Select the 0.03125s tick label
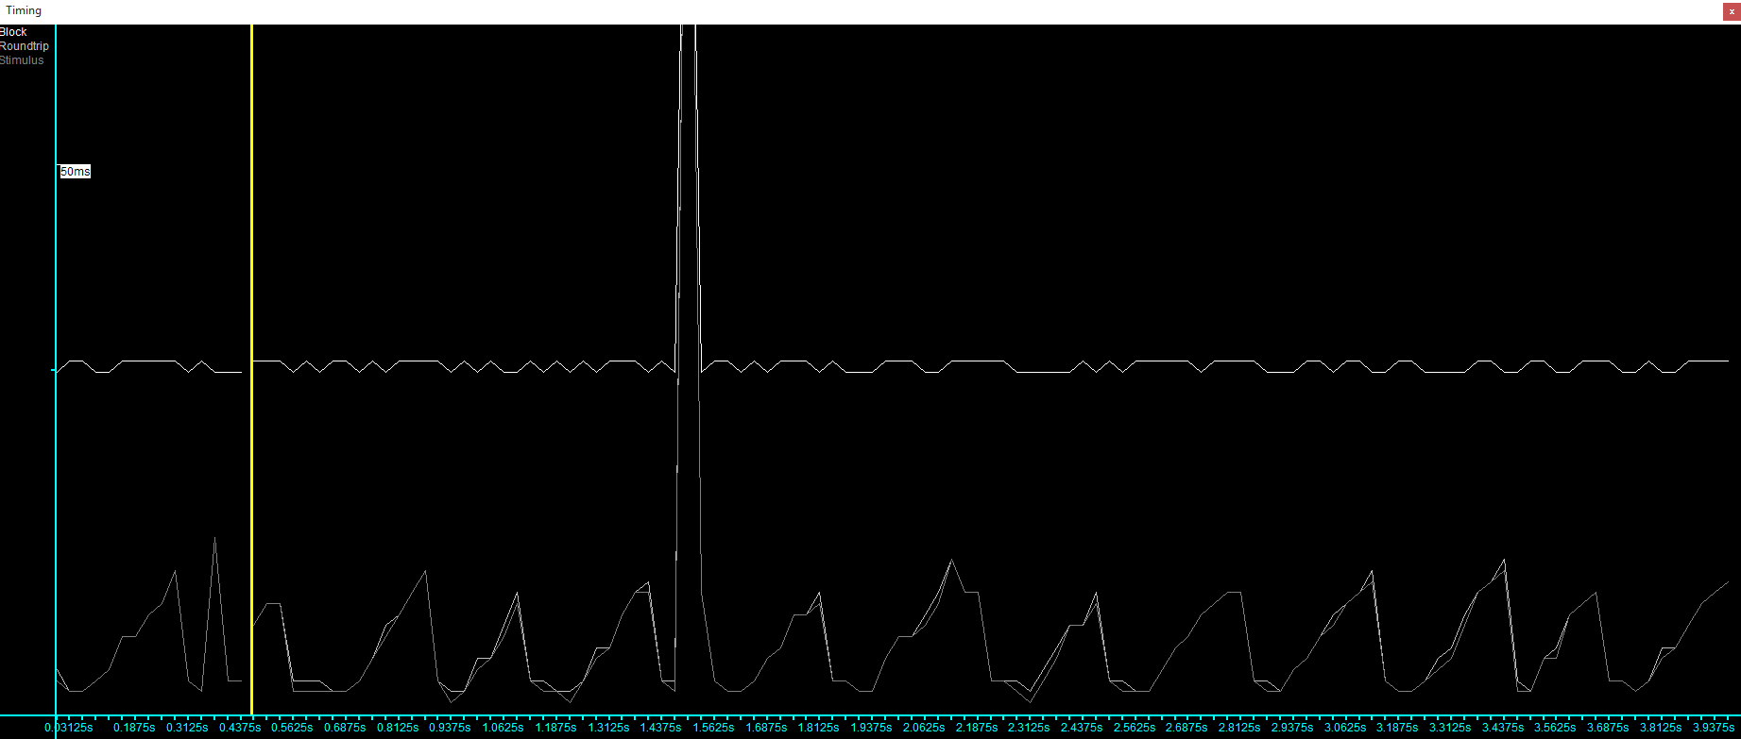 click(x=68, y=728)
